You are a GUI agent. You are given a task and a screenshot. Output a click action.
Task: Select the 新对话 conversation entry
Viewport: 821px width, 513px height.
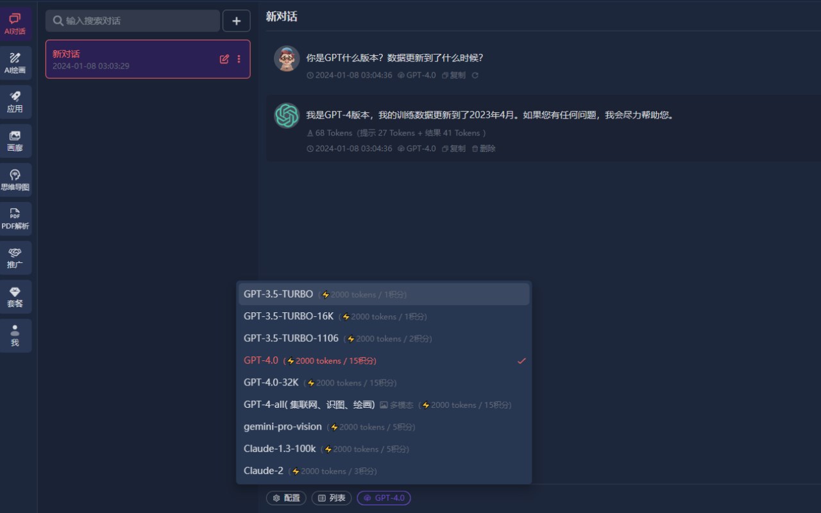tap(148, 59)
